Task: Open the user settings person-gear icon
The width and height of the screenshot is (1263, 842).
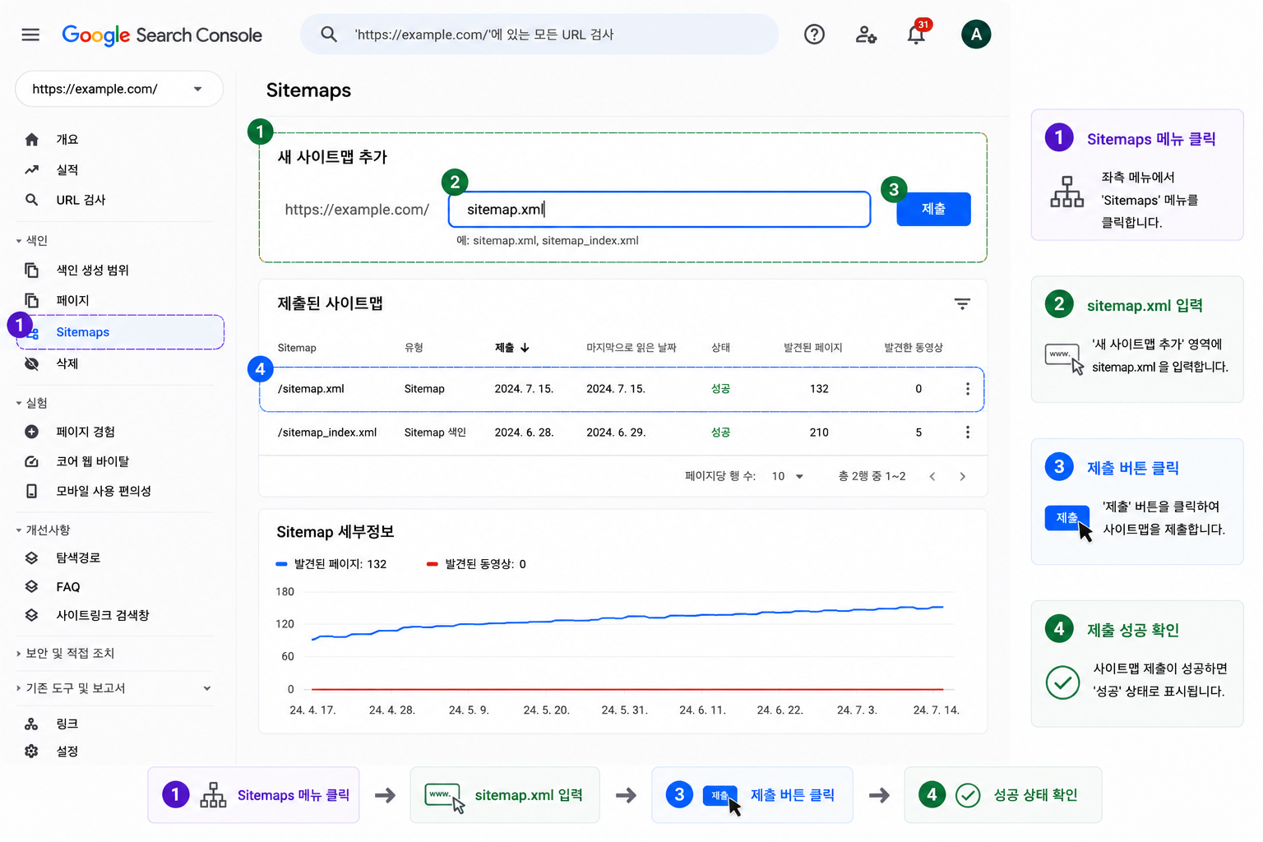Action: [866, 35]
